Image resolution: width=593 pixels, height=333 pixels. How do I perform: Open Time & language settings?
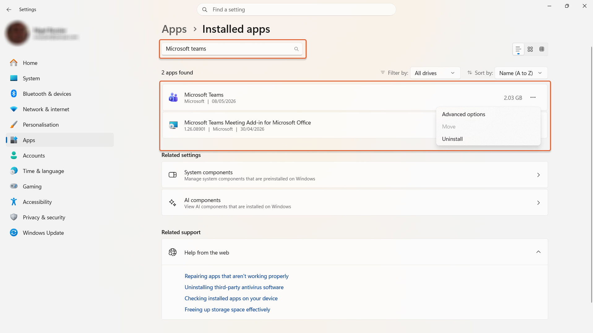pos(60,171)
